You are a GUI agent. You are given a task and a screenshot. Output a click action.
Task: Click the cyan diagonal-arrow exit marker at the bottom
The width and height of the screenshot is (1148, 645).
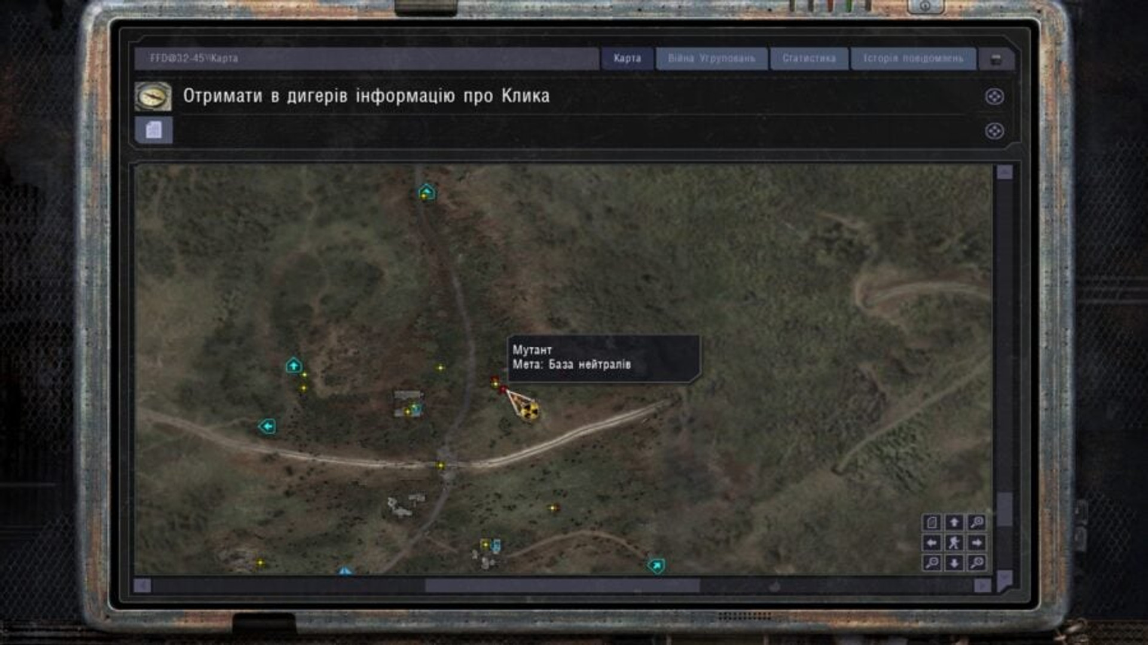pos(656,565)
